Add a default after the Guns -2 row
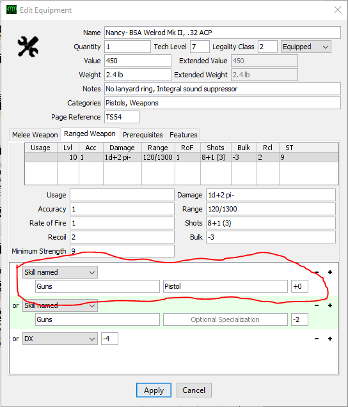The width and height of the screenshot is (348, 407). 330,305
